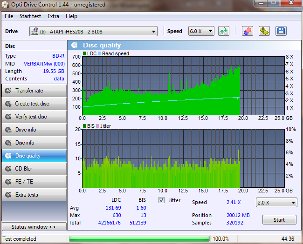Click the light blue Read speed swatch
Image resolution: width=303 pixels, height=244 pixels.
point(99,53)
